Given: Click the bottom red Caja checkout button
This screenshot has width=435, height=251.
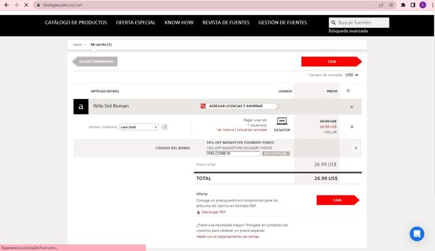Looking at the screenshot, I should pos(338,200).
